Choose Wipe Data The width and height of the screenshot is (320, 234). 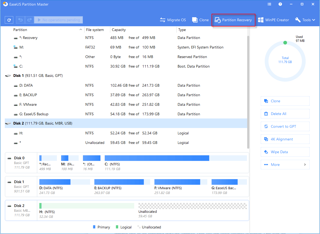click(285, 152)
